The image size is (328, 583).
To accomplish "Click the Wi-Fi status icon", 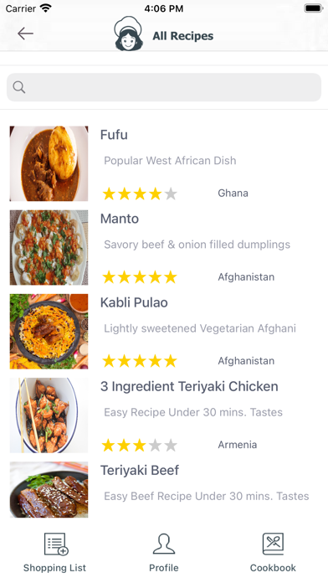I will click(x=46, y=8).
